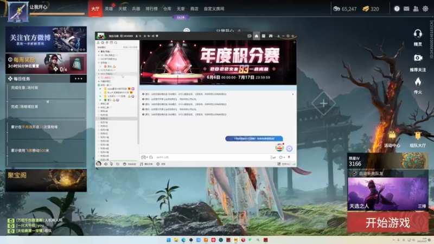Switch to 大厅 tab
Viewport: 434px width, 244px height.
95,9
